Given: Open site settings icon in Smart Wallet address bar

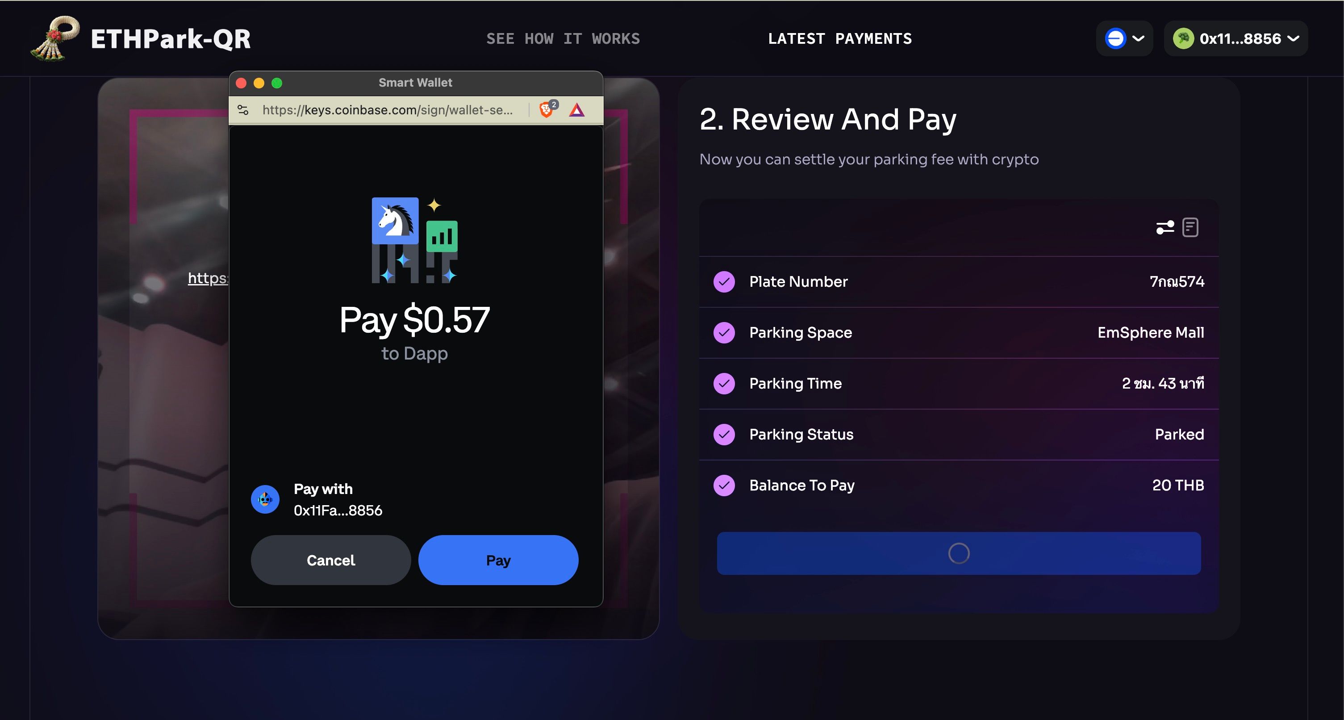Looking at the screenshot, I should pos(243,109).
